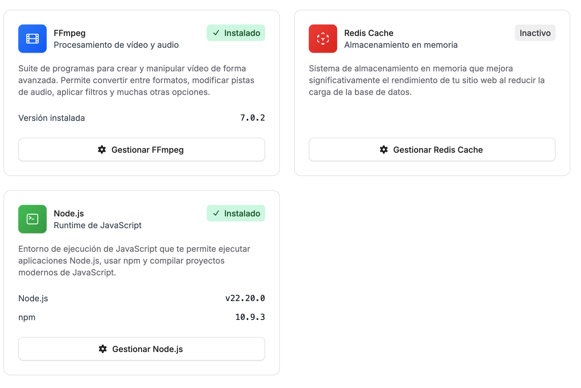Click the Redis Cache card title
The height and width of the screenshot is (388, 581).
(369, 33)
